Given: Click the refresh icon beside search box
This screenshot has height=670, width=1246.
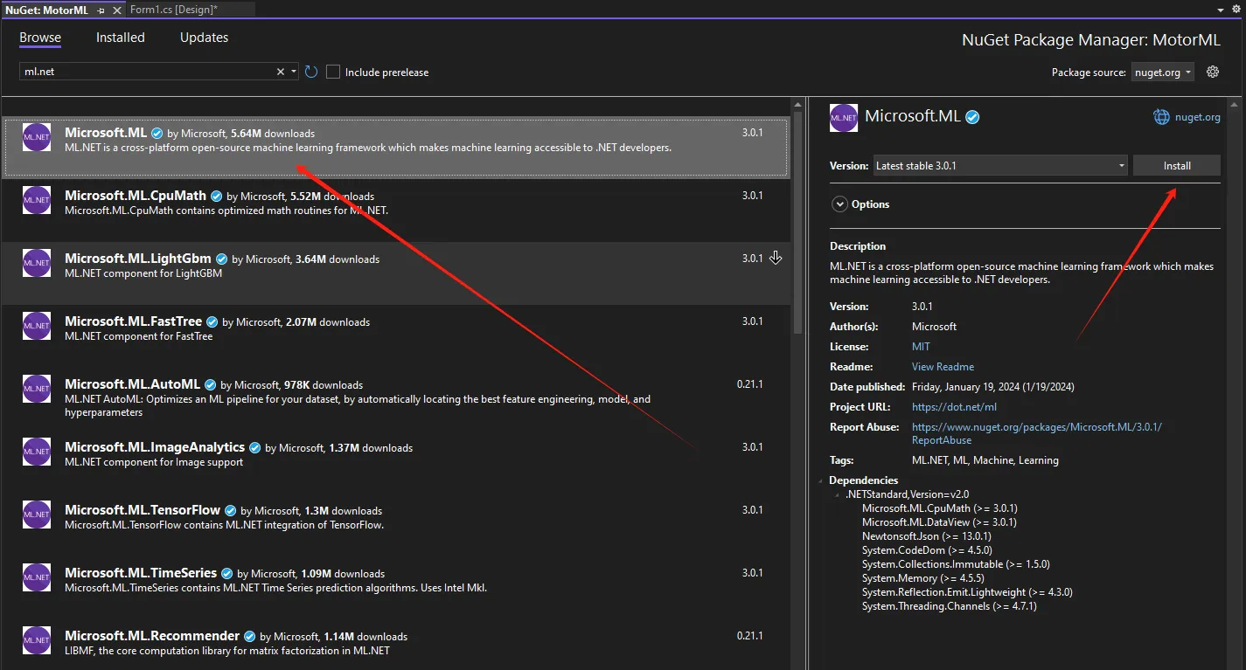Looking at the screenshot, I should click(x=311, y=72).
